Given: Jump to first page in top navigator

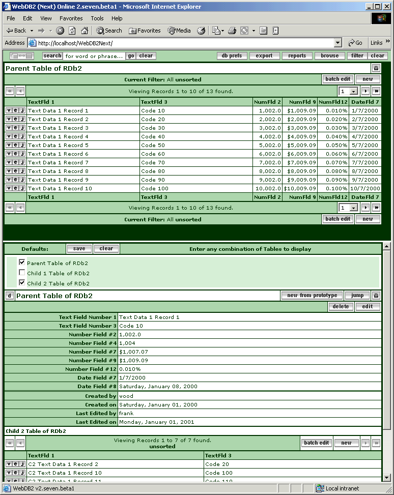Looking at the screenshot, I should (10, 91).
